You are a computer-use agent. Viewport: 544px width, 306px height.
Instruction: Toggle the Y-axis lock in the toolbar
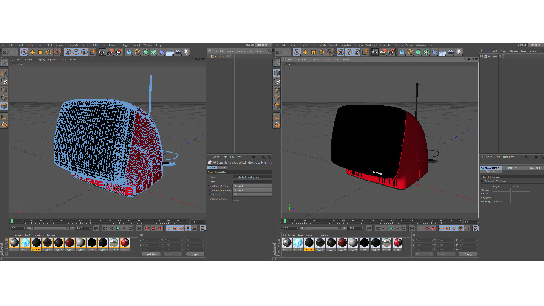(x=76, y=52)
